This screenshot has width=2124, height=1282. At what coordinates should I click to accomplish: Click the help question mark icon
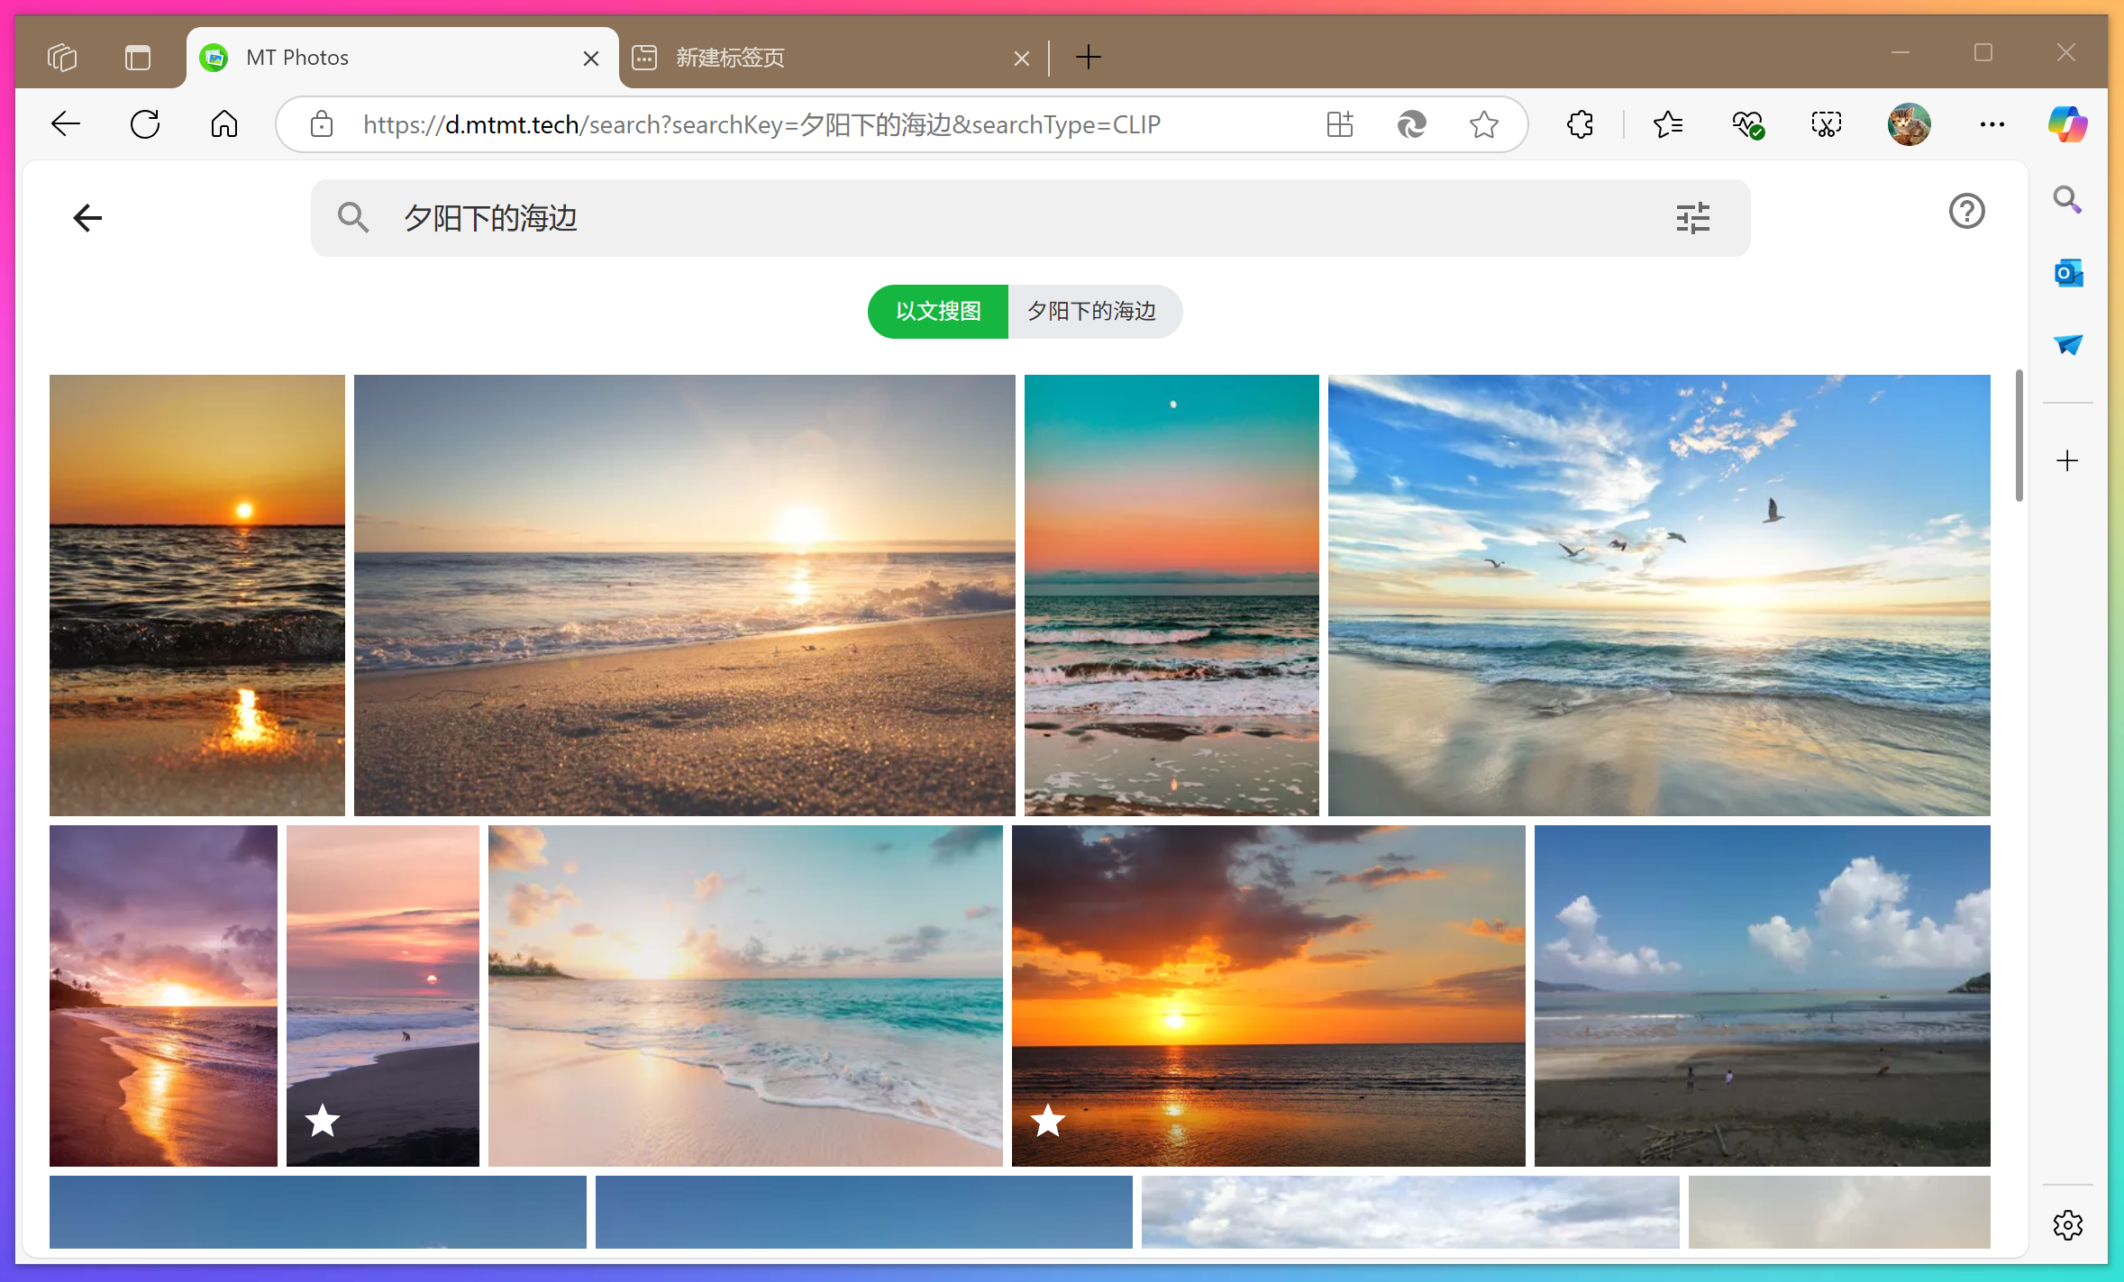[x=1966, y=212]
